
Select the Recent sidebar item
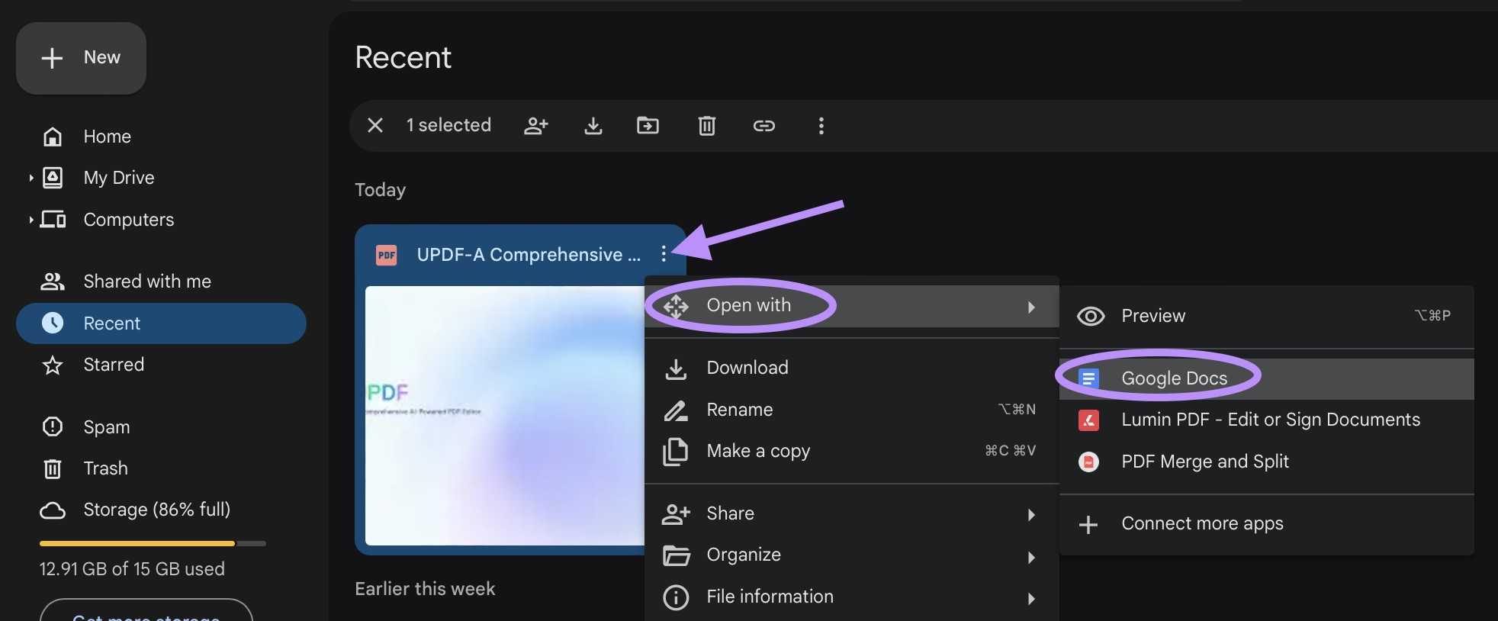pos(161,323)
